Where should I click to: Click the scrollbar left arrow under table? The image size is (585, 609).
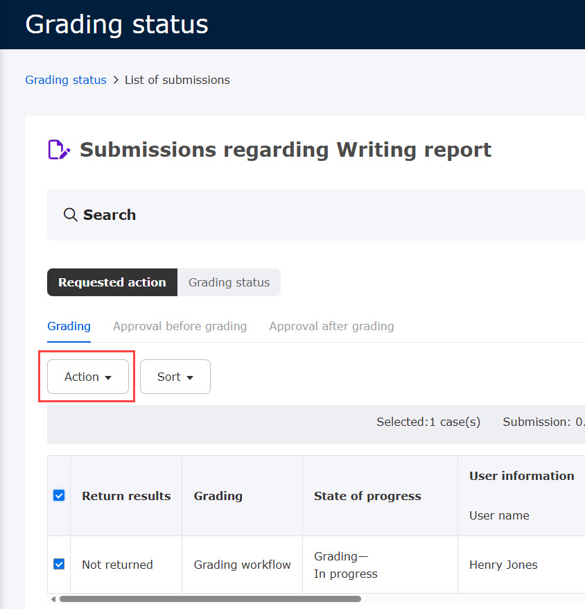pyautogui.click(x=53, y=599)
